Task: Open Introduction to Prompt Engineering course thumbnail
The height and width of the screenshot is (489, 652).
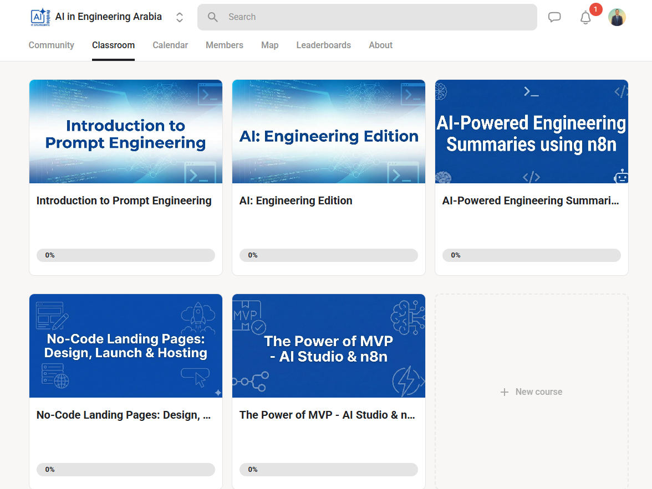Action: point(126,131)
